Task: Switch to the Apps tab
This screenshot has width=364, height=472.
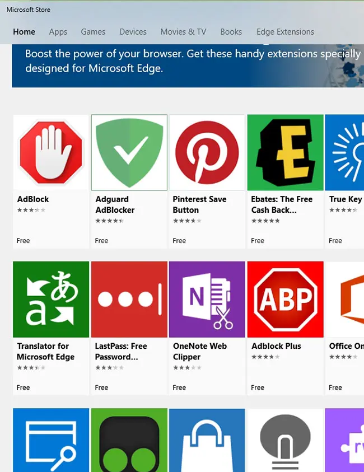Action: click(x=58, y=32)
